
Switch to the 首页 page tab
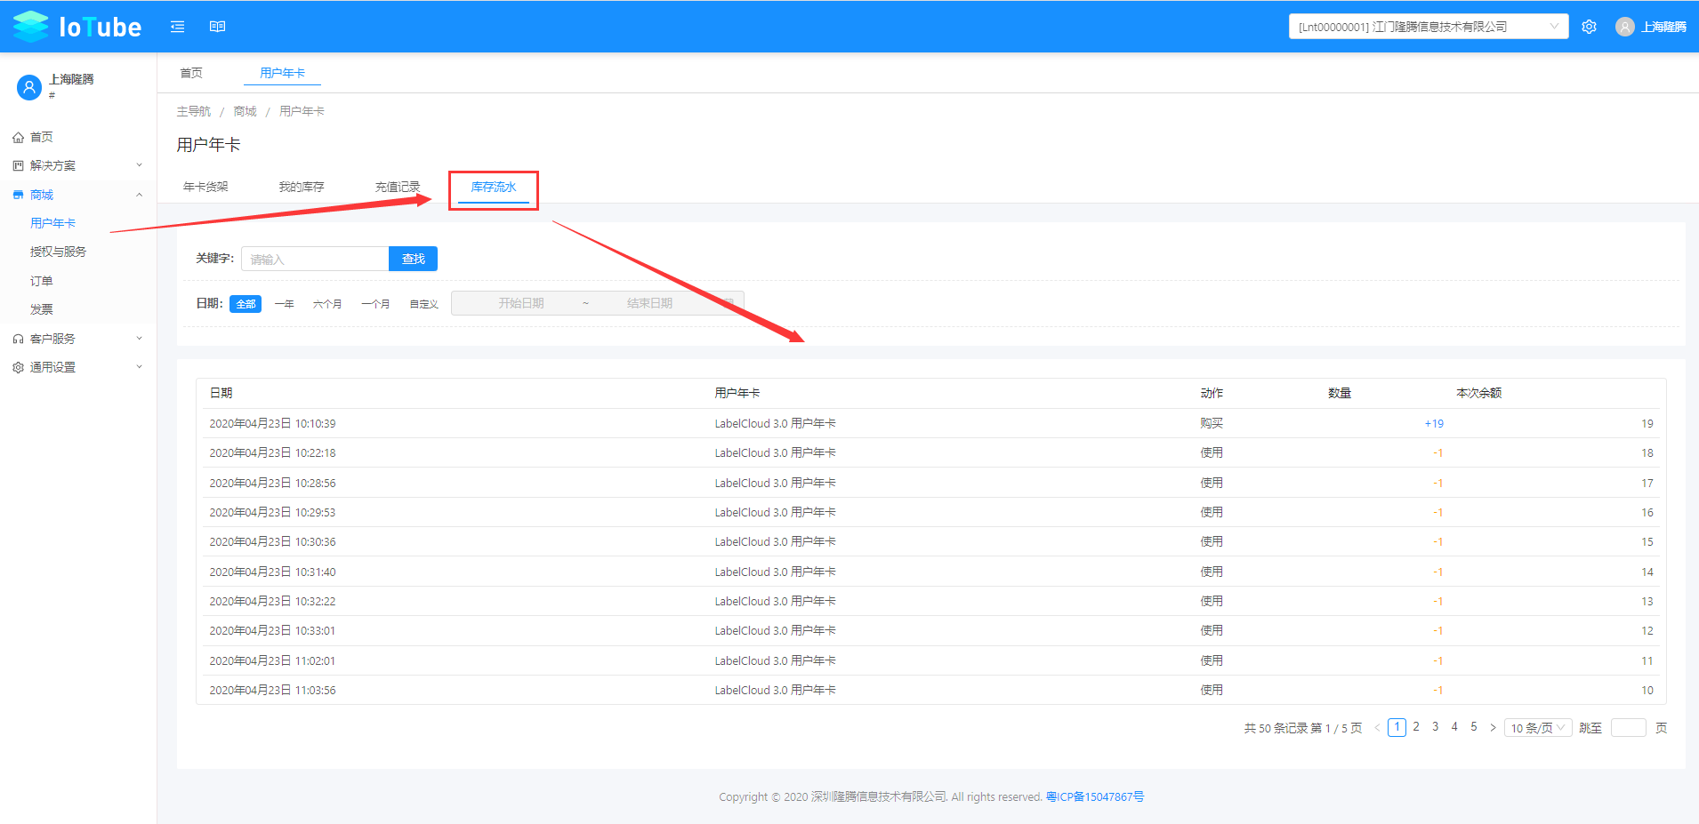191,73
